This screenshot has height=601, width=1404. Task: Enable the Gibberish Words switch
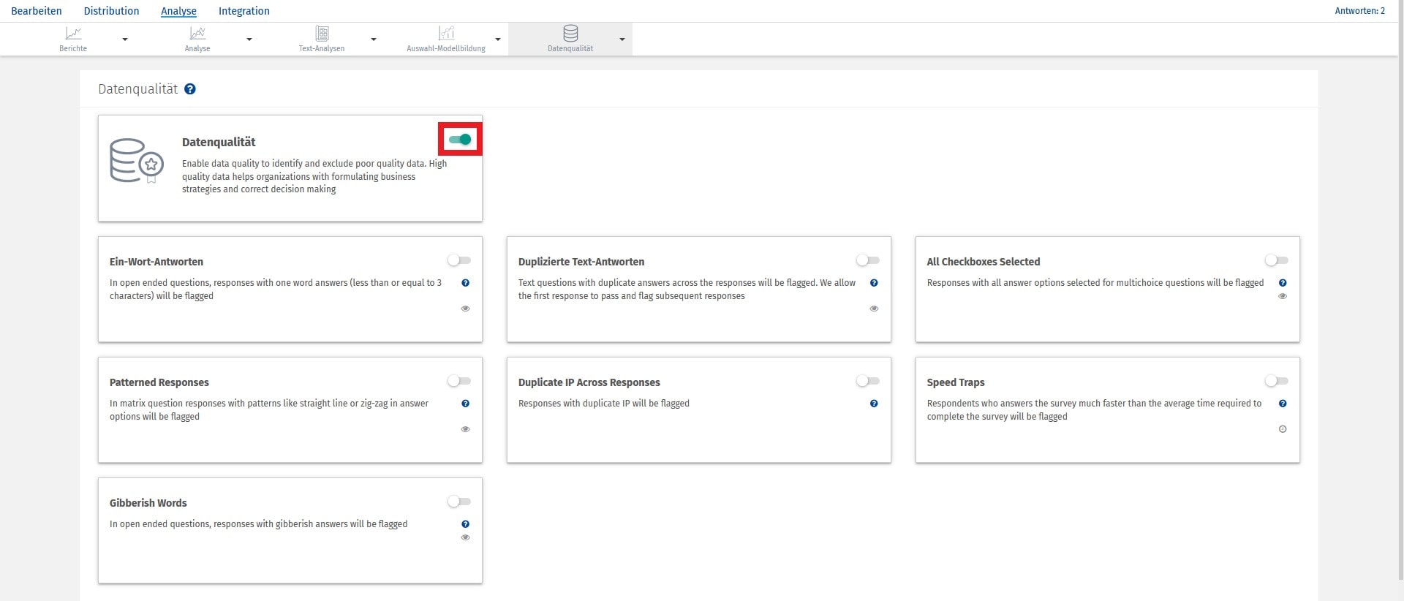click(x=459, y=502)
